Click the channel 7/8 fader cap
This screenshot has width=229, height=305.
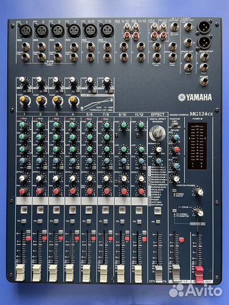(103, 273)
